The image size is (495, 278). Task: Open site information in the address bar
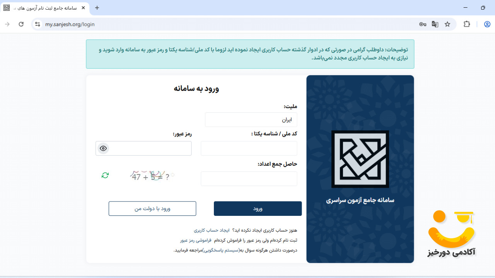click(x=37, y=24)
